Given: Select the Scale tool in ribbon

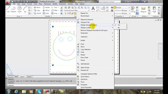Looking at the screenshot, I should click(x=46, y=13).
